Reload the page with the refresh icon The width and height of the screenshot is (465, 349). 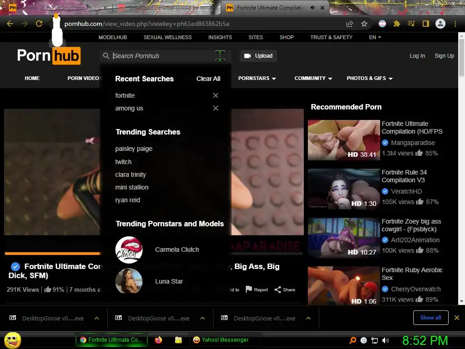39,24
